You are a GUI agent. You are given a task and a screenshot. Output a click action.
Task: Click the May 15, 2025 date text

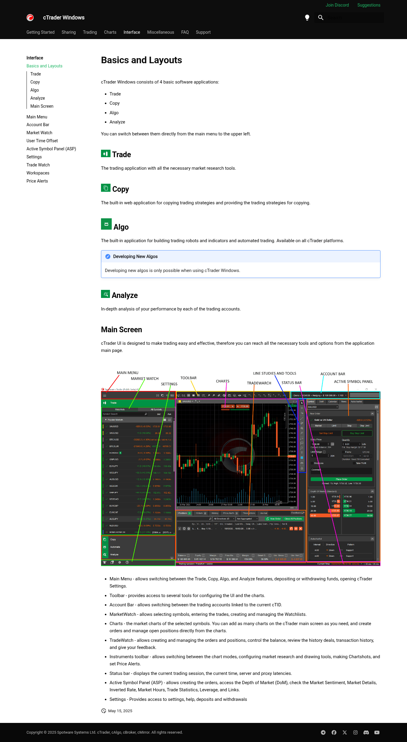[x=120, y=711]
